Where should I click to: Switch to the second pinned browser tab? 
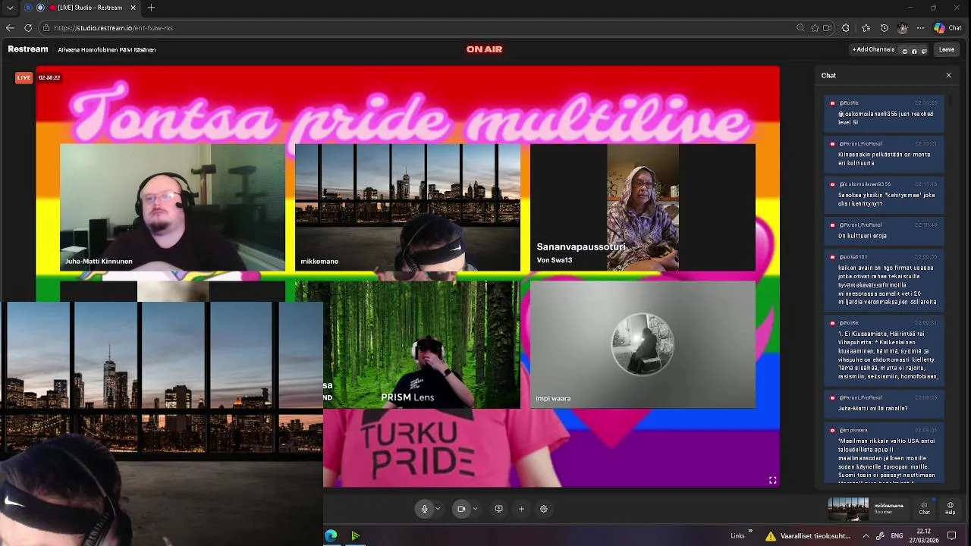click(x=40, y=8)
